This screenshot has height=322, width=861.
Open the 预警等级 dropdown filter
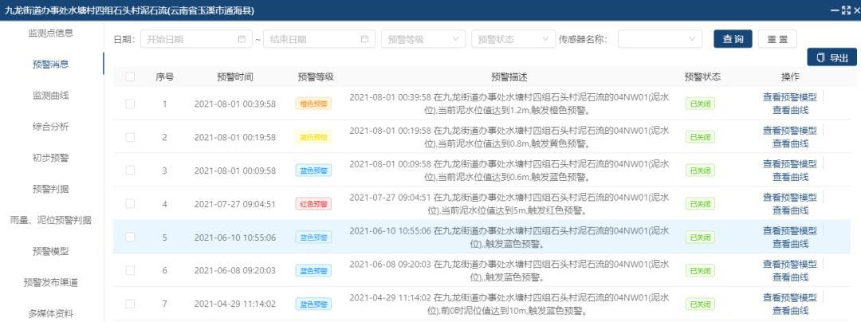pyautogui.click(x=423, y=39)
